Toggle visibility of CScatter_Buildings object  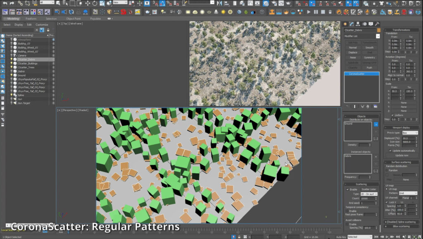[x=12, y=63]
